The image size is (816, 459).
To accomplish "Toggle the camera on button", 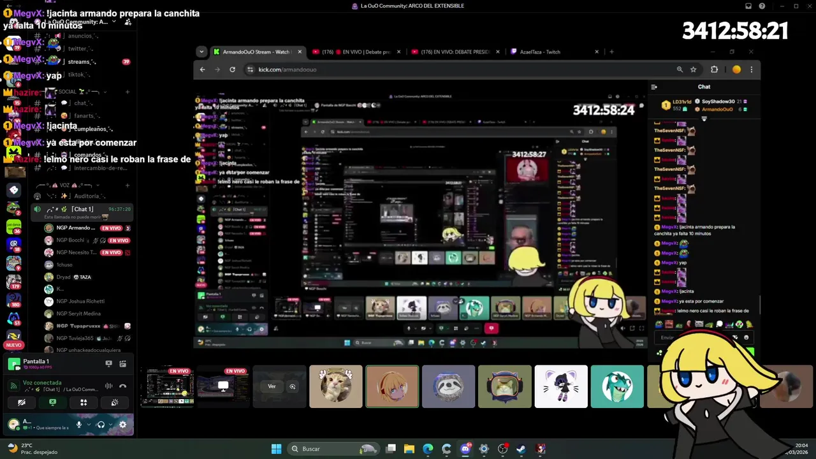I will [x=22, y=402].
